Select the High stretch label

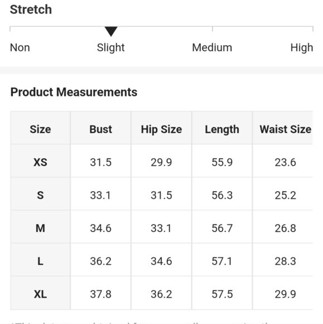pos(302,47)
